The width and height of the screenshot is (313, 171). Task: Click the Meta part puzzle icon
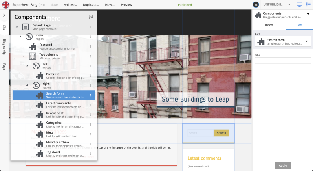click(40, 134)
